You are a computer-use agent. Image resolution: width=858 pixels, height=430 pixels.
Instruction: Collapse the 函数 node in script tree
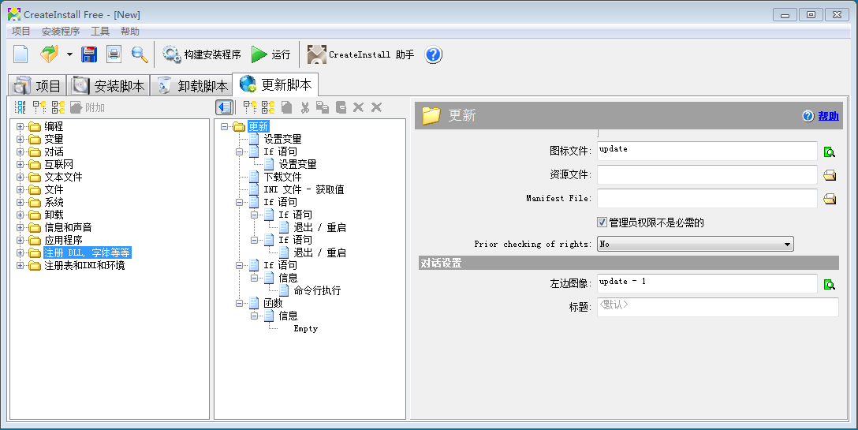coord(240,303)
